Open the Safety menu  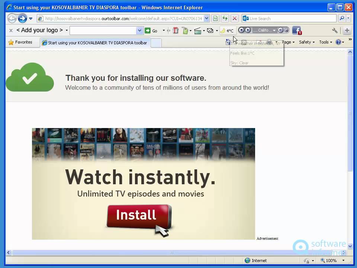(307, 42)
